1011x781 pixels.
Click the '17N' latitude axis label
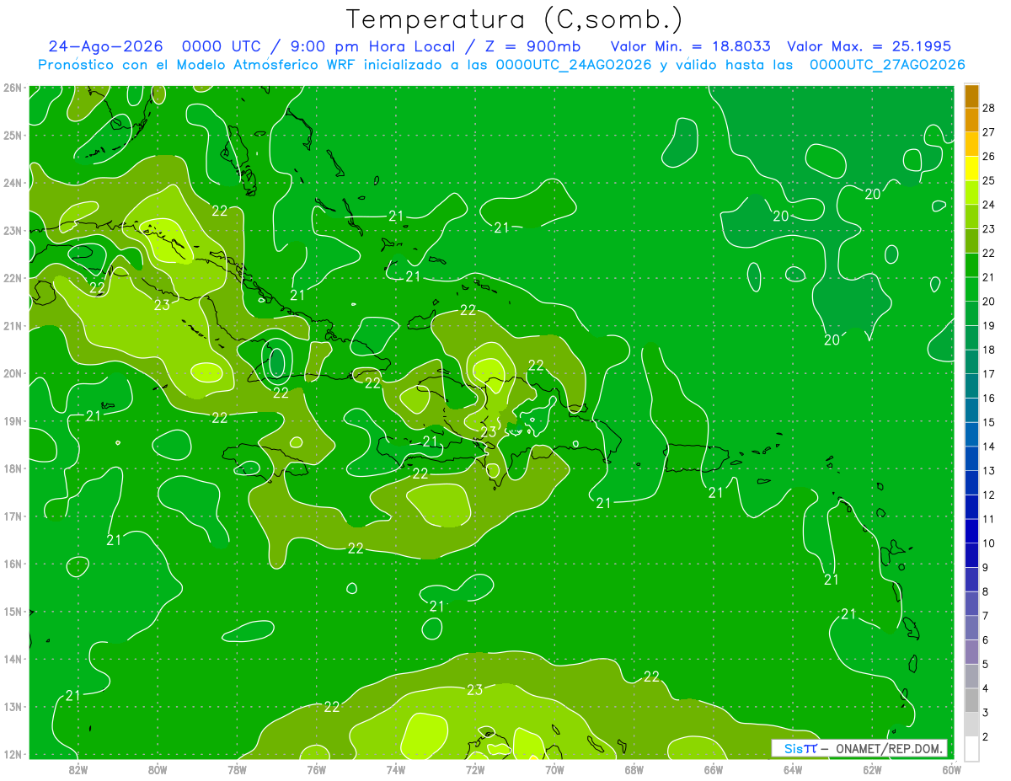(x=12, y=516)
